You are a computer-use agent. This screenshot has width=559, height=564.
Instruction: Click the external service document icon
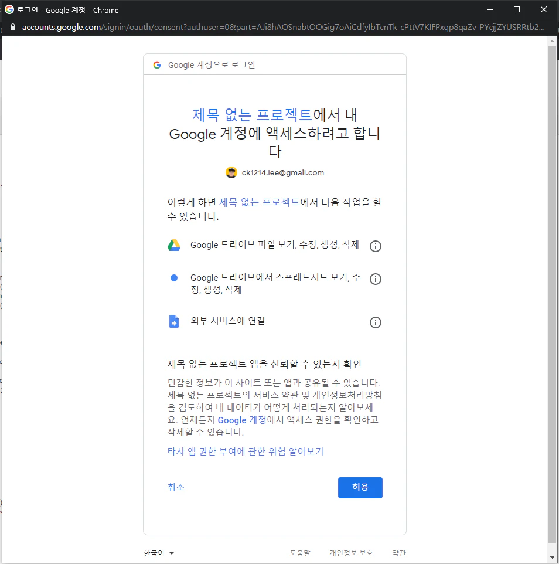click(x=174, y=321)
